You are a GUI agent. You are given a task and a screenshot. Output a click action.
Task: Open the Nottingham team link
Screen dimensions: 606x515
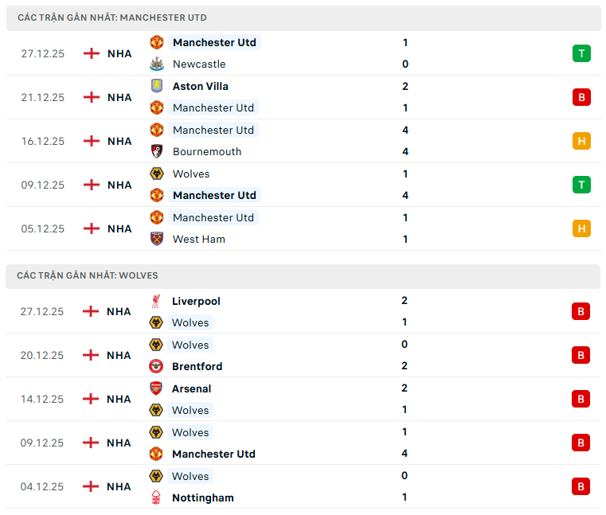pos(203,497)
